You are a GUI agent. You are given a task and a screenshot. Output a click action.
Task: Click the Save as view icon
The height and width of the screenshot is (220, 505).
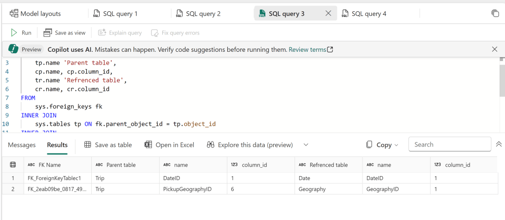pyautogui.click(x=48, y=33)
